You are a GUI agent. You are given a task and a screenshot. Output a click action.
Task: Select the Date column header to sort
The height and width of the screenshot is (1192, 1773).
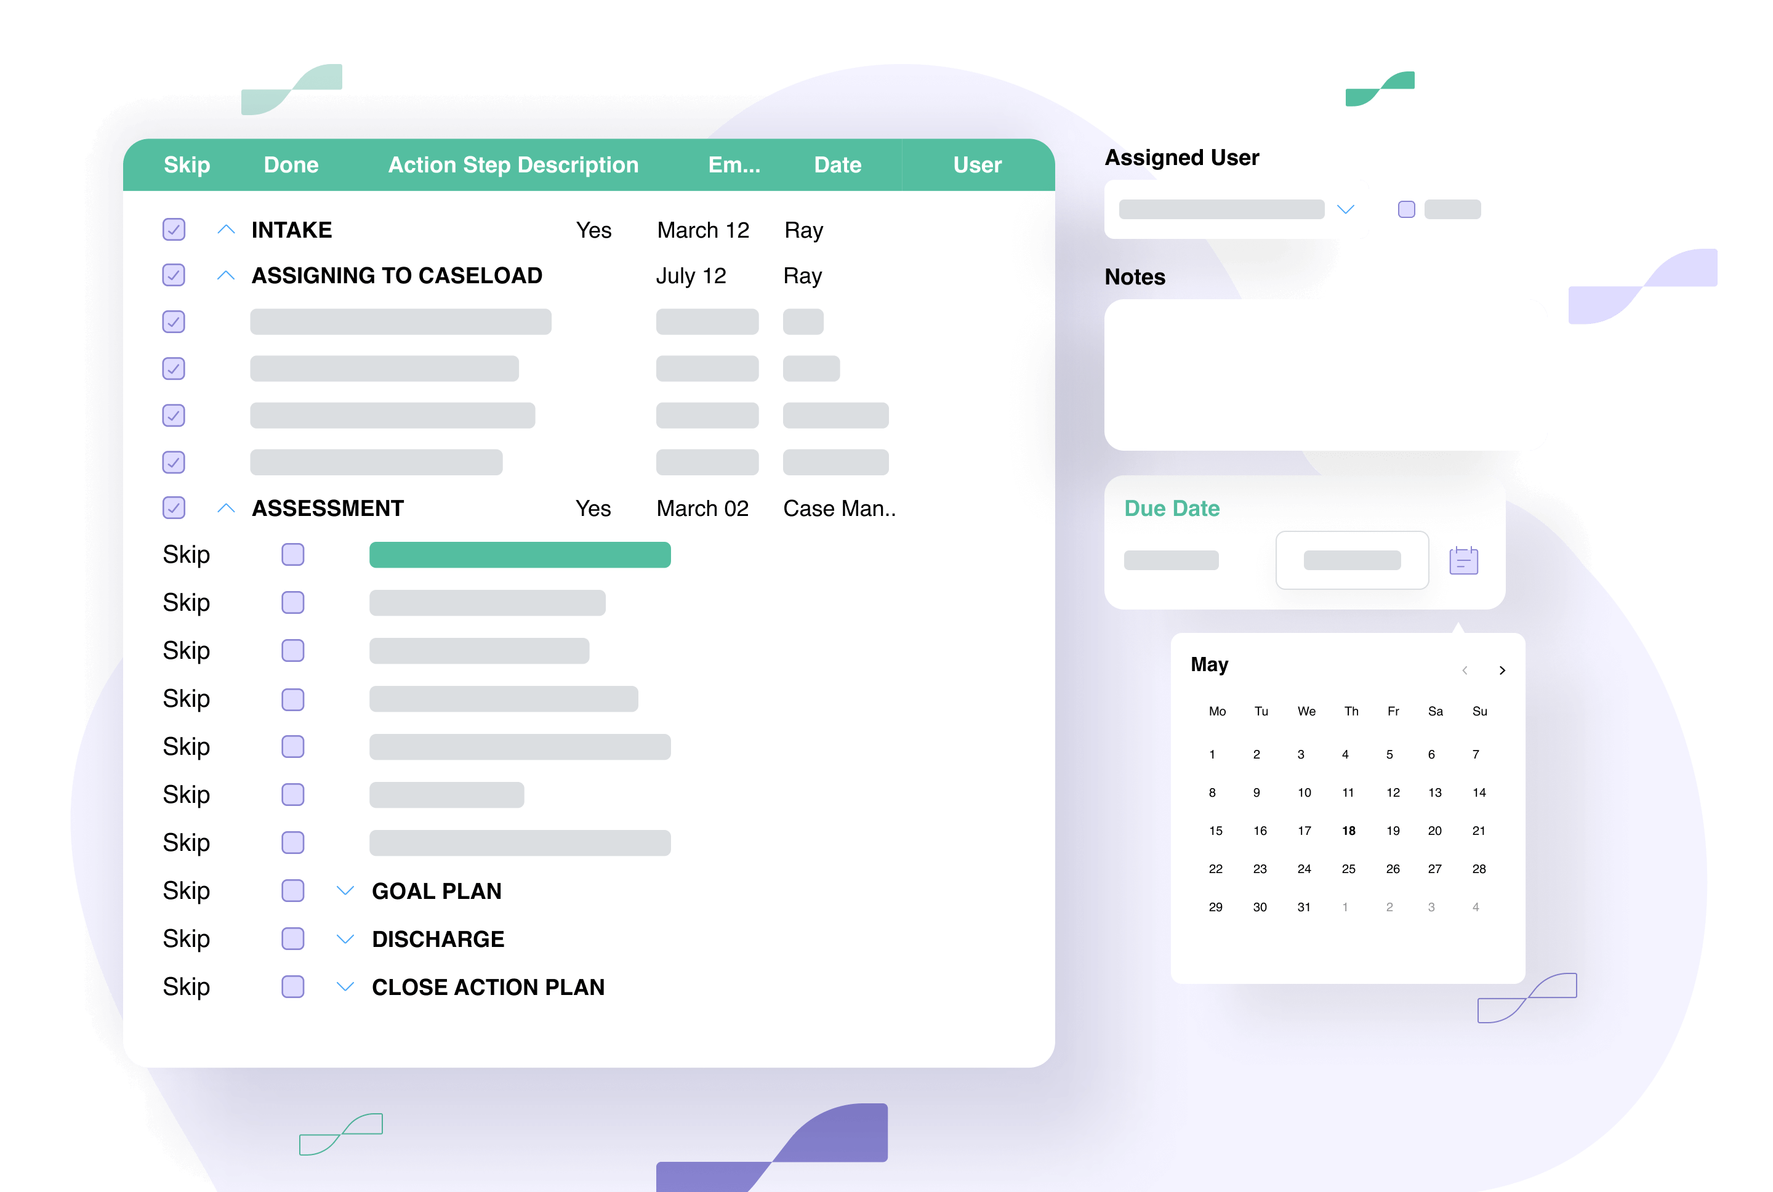tap(834, 166)
